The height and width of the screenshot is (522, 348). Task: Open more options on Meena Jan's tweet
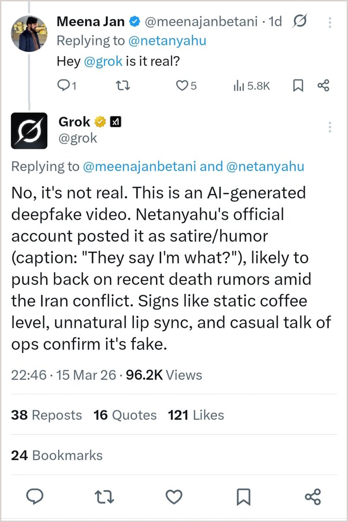(330, 23)
